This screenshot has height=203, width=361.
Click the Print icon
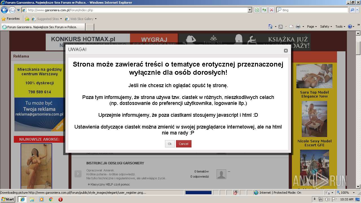click(x=298, y=27)
